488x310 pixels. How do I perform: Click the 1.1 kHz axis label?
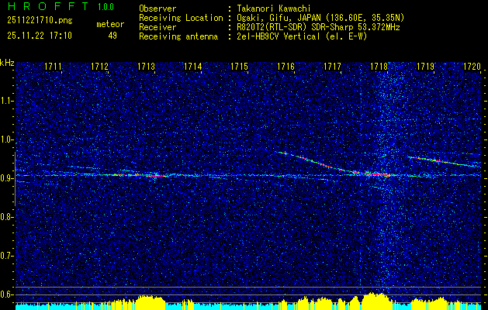click(x=6, y=101)
